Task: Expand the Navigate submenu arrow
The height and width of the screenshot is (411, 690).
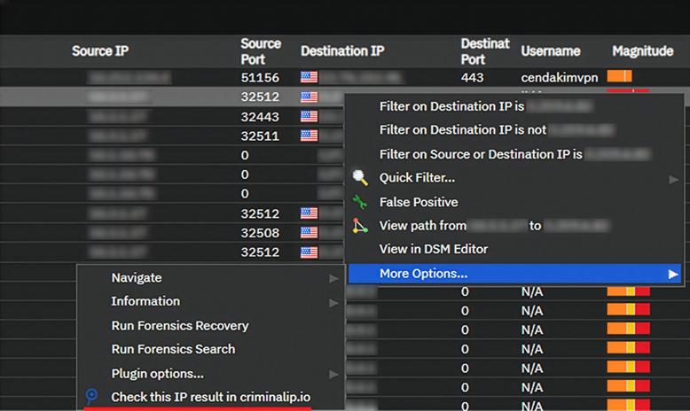Action: click(333, 278)
